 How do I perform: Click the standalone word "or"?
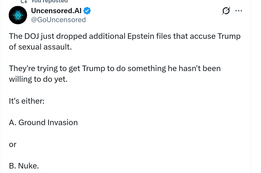pos(13,144)
